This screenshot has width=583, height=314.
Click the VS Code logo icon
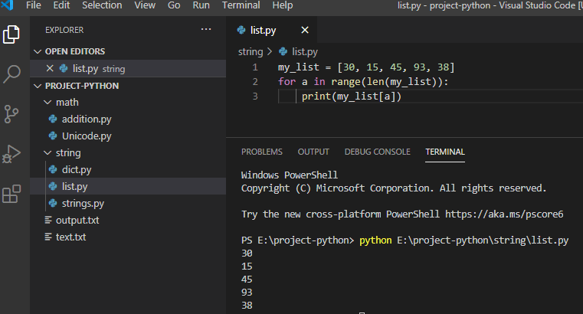point(7,5)
